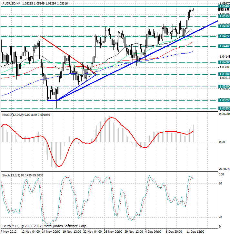Click the 1.0285 level price label
This screenshot has width=230, height=234.
[224, 108]
